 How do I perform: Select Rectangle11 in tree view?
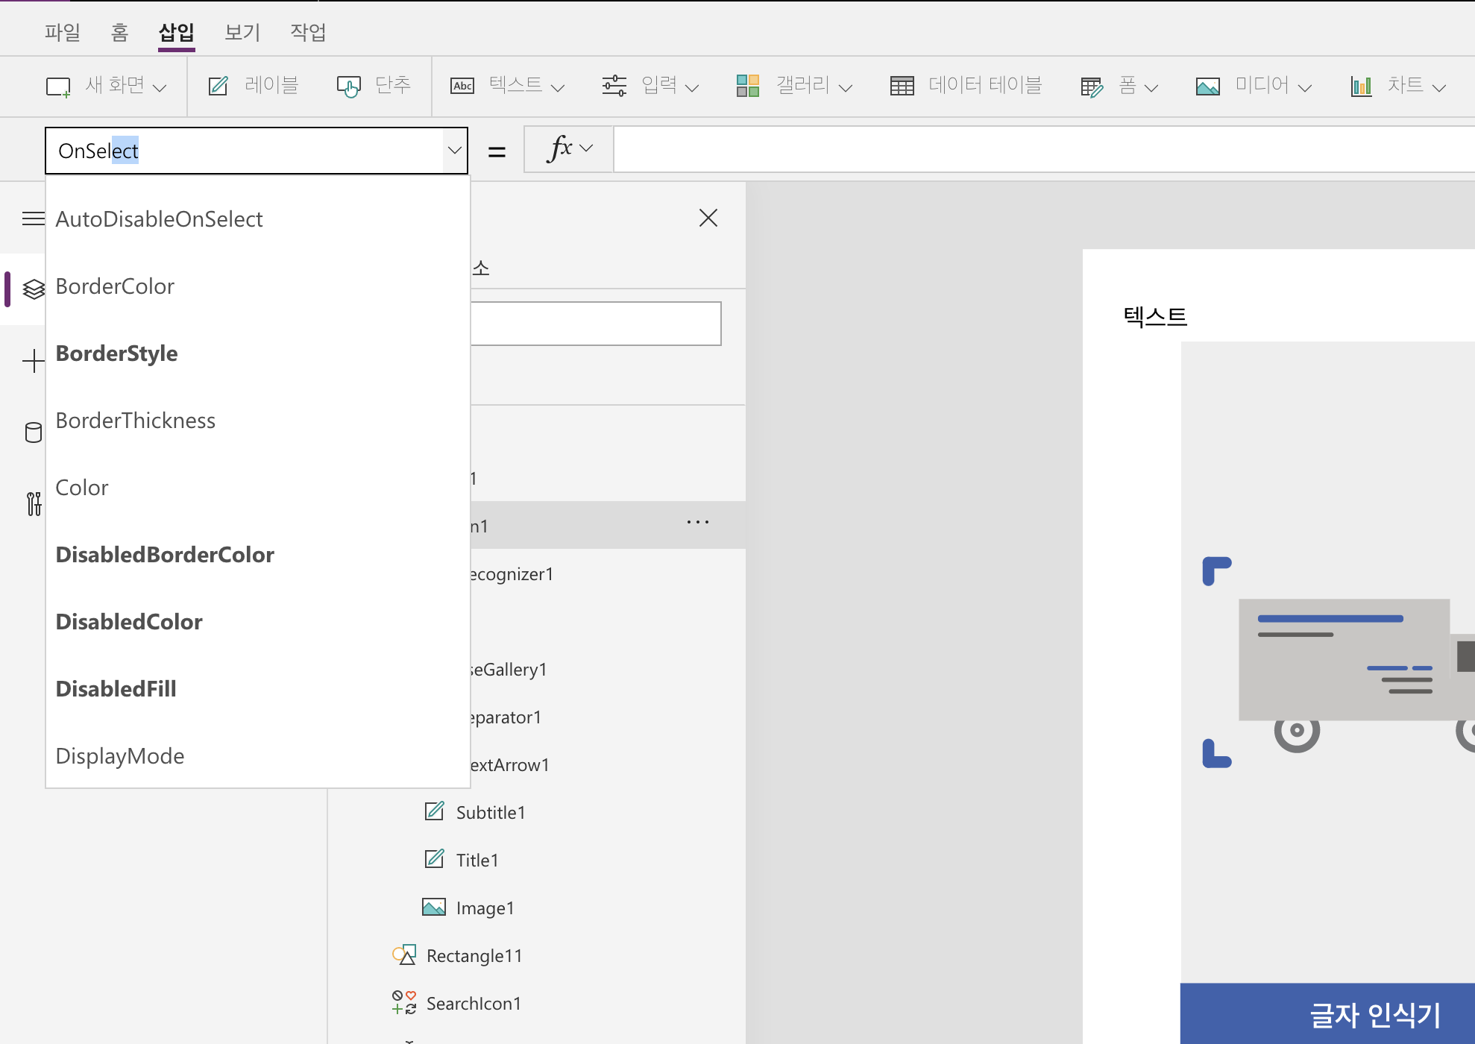tap(474, 956)
